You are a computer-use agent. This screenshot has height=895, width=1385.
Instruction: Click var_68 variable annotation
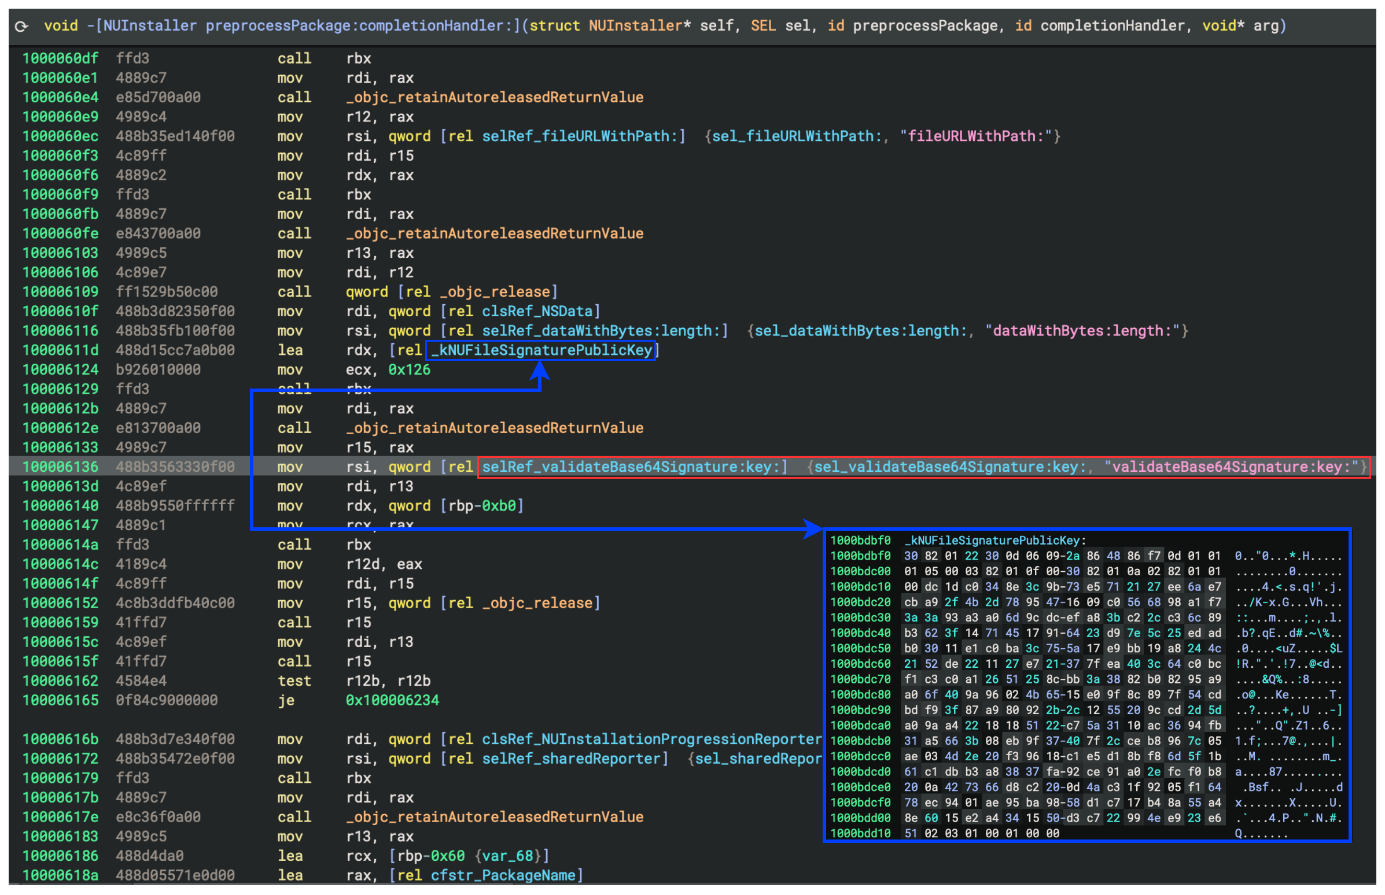click(507, 857)
